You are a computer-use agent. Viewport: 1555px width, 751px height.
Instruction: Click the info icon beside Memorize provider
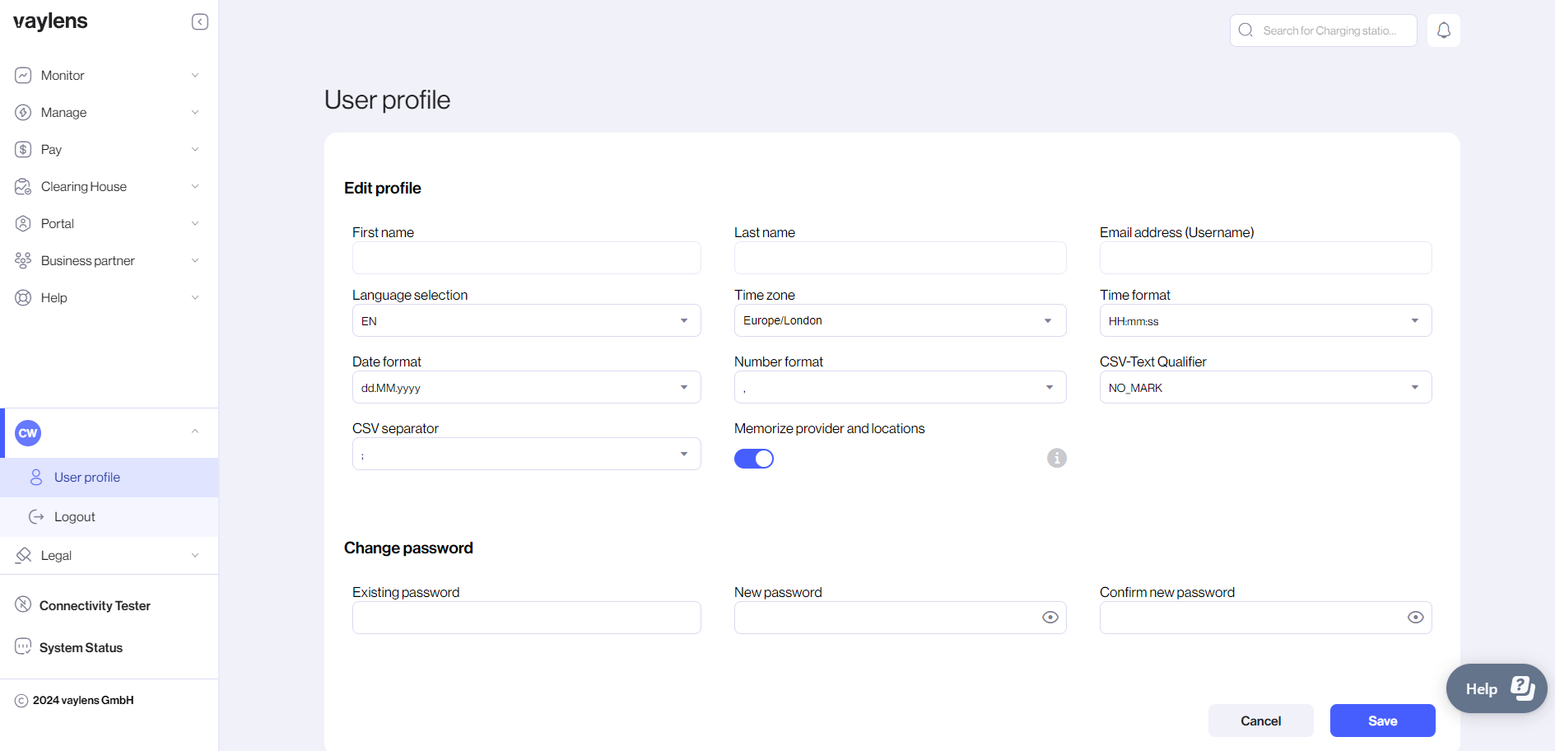[1056, 458]
